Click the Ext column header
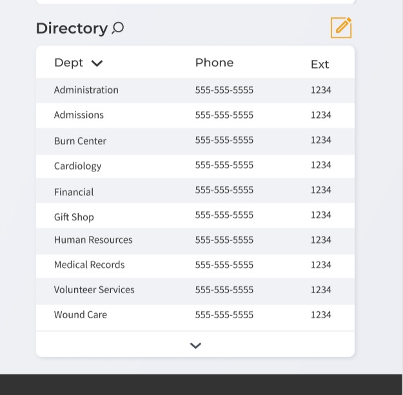This screenshot has height=395, width=403. click(320, 64)
